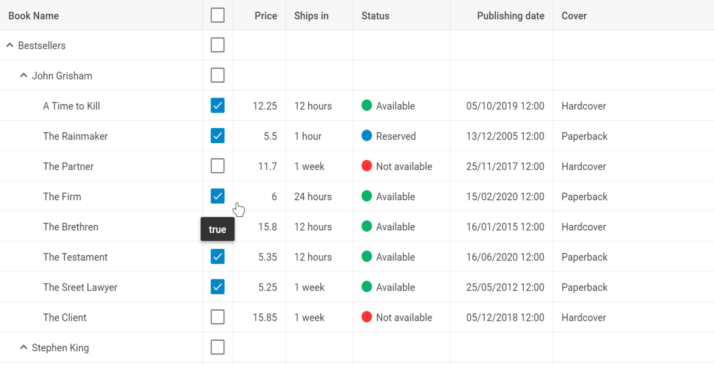The height and width of the screenshot is (365, 714).
Task: Check The Client checkbox
Action: pyautogui.click(x=217, y=317)
